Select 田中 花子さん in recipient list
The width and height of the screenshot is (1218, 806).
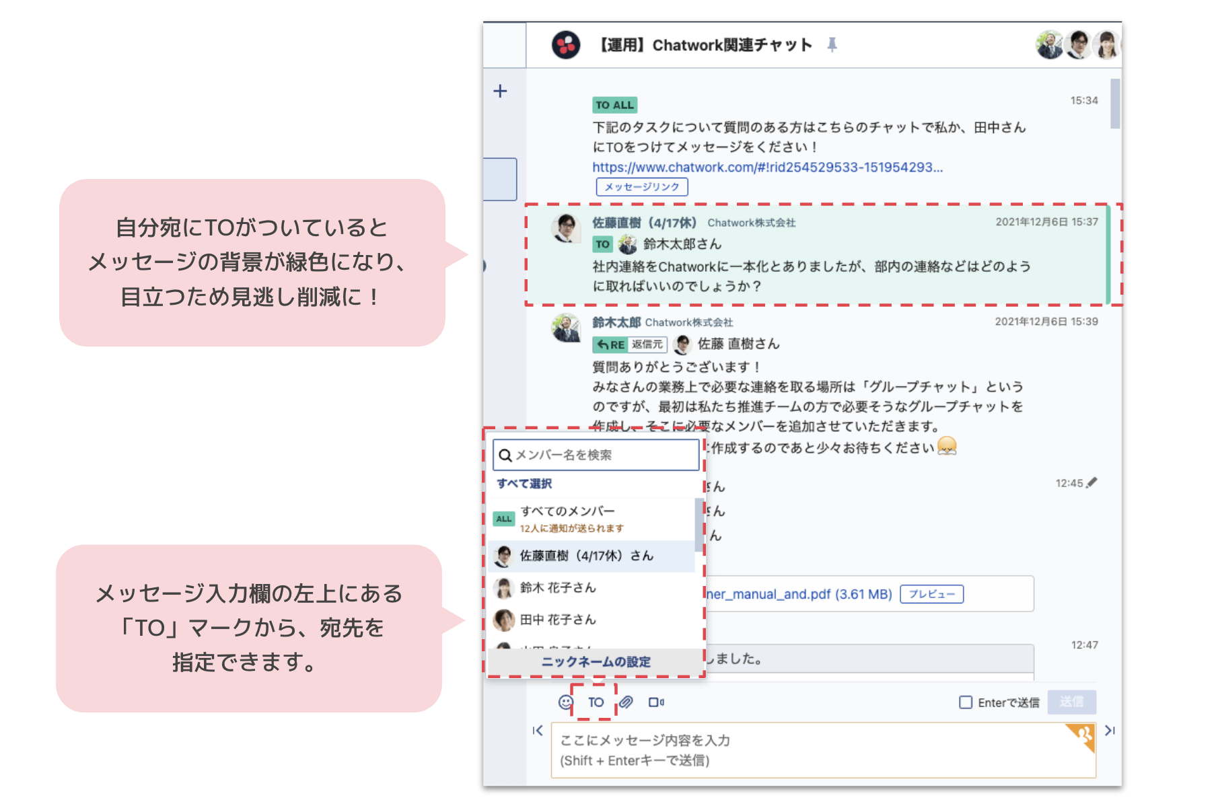(x=591, y=620)
